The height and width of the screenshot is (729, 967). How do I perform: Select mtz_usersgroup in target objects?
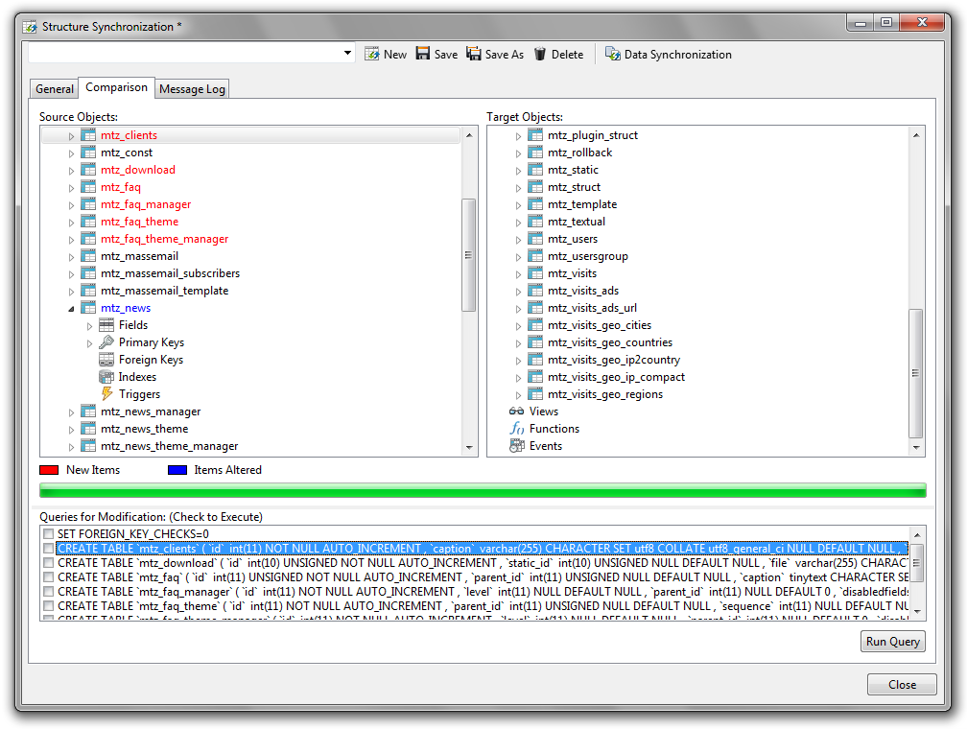[588, 256]
